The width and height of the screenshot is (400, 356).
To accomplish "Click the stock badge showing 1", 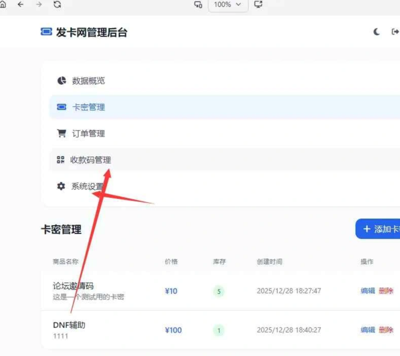I will pos(219,331).
